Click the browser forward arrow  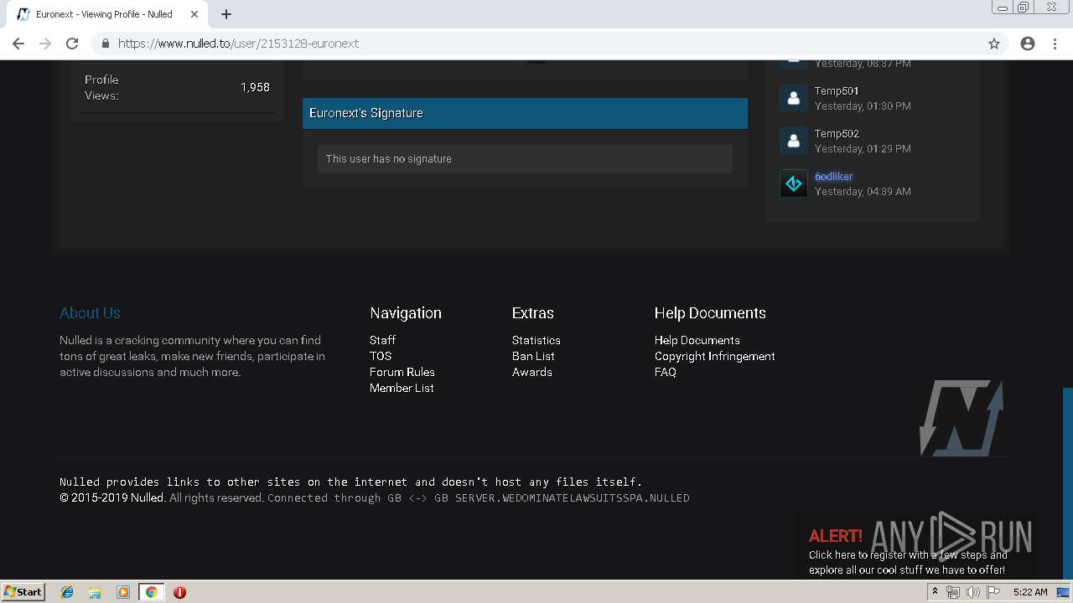(45, 44)
